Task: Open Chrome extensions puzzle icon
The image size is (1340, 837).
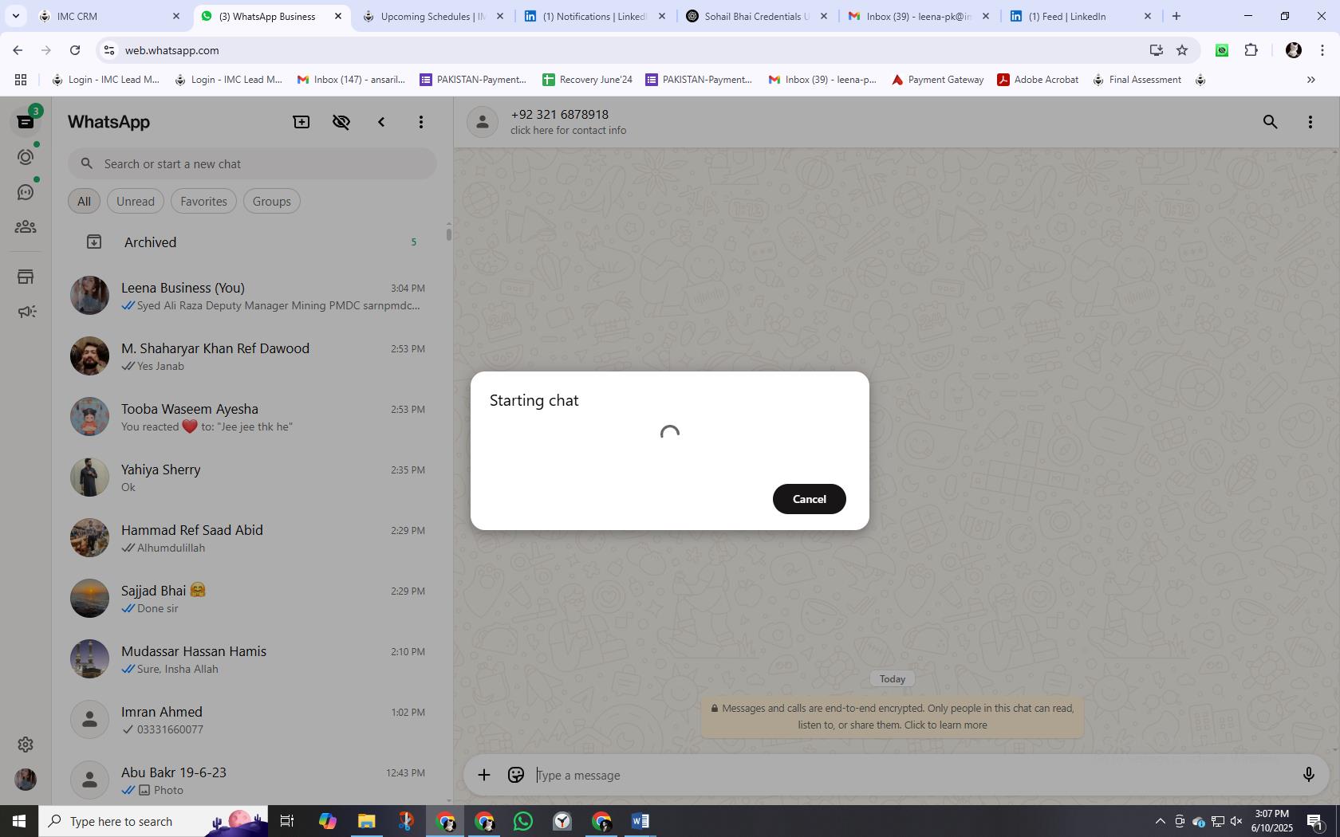Action: [x=1251, y=50]
